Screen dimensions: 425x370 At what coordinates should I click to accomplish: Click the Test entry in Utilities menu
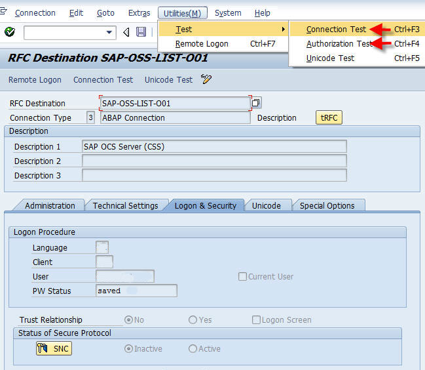click(223, 29)
